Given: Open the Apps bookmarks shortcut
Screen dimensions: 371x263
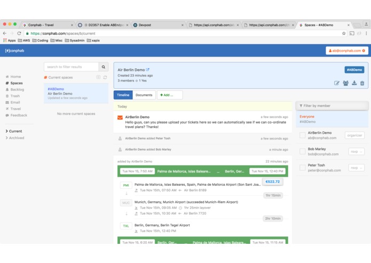Looking at the screenshot, I should [9, 40].
